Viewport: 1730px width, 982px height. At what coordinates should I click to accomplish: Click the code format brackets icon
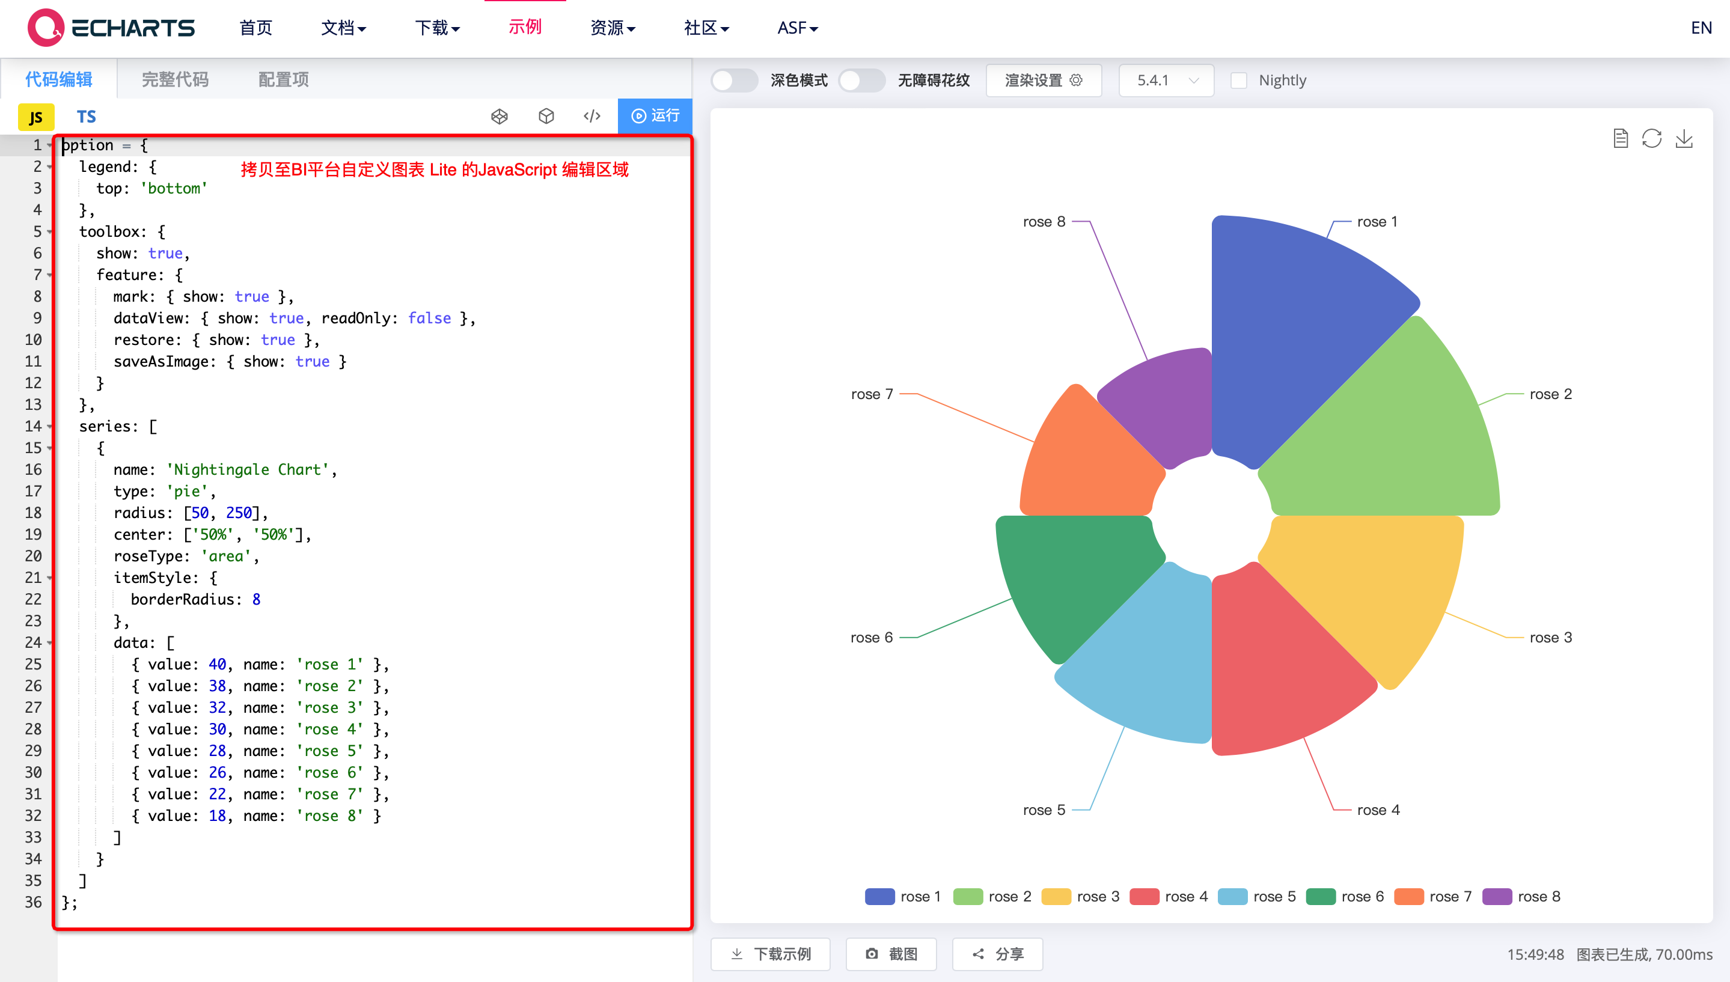[592, 117]
